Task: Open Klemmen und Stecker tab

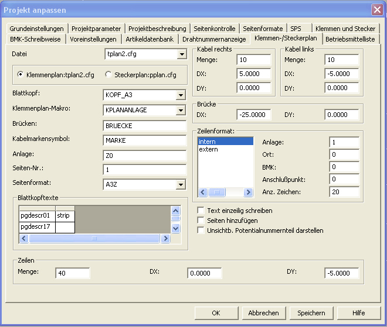Action: tap(345, 29)
